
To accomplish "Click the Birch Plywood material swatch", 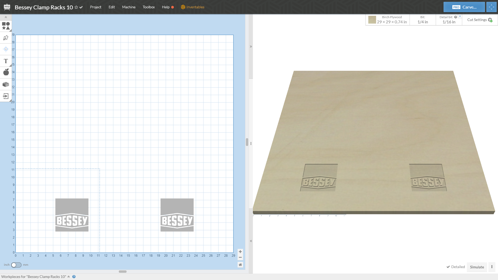I will 372,20.
